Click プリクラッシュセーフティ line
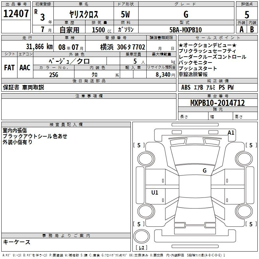The image size is (259, 259). [207, 51]
